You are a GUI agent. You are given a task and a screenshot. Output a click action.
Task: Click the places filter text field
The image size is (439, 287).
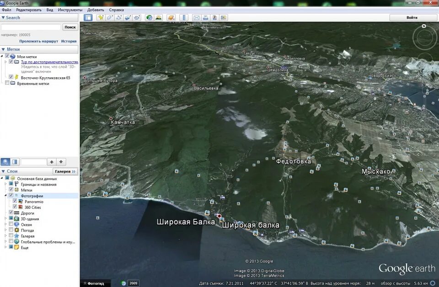point(34,162)
